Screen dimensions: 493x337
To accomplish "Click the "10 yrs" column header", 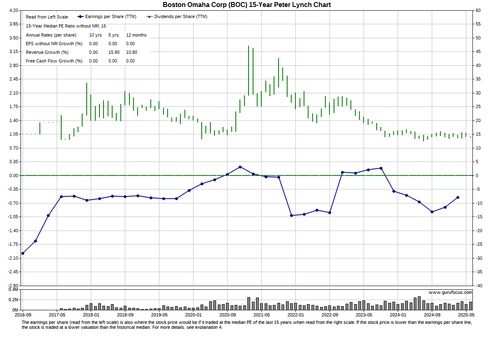I will click(95, 35).
